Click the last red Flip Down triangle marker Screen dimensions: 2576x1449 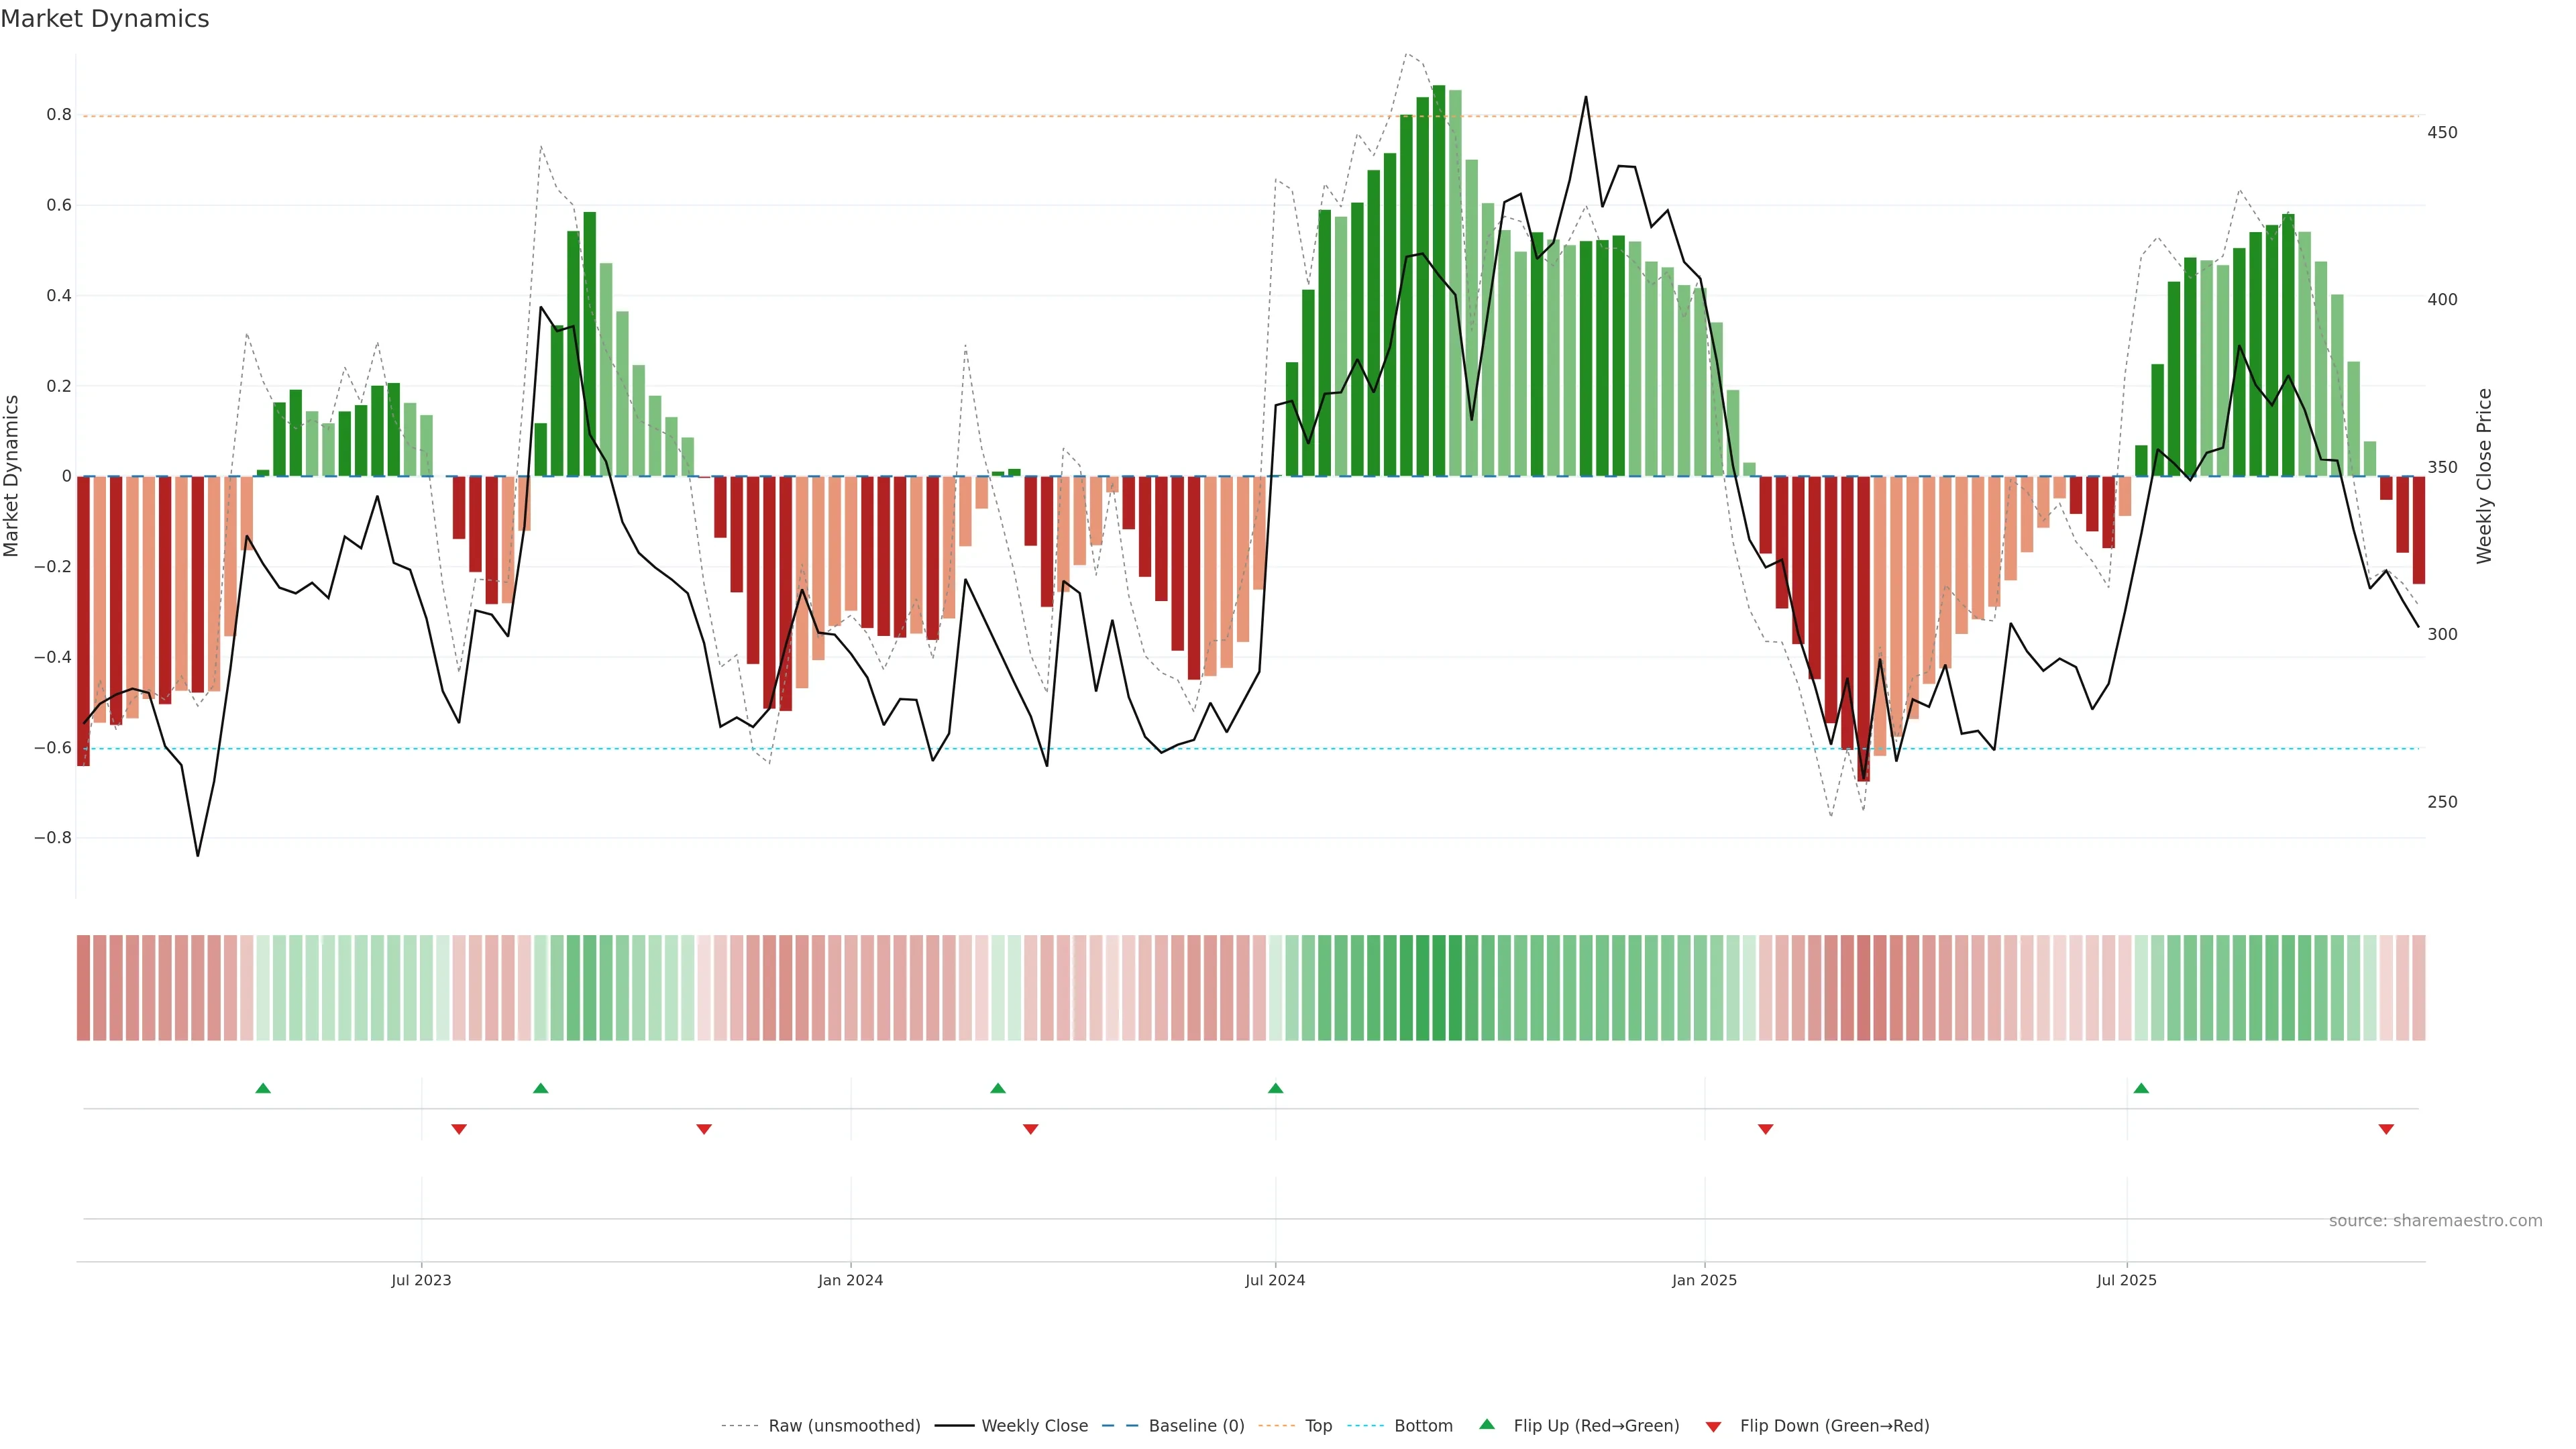2386,1129
